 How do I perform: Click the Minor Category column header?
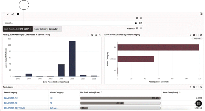tap(56, 93)
